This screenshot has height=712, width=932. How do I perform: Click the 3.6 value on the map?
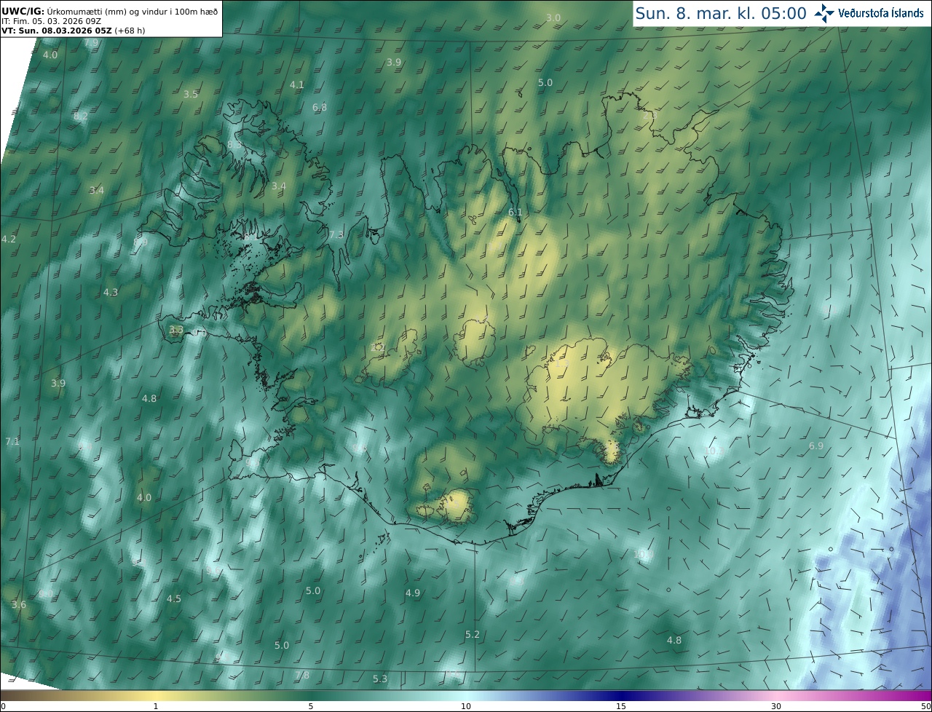pos(19,604)
